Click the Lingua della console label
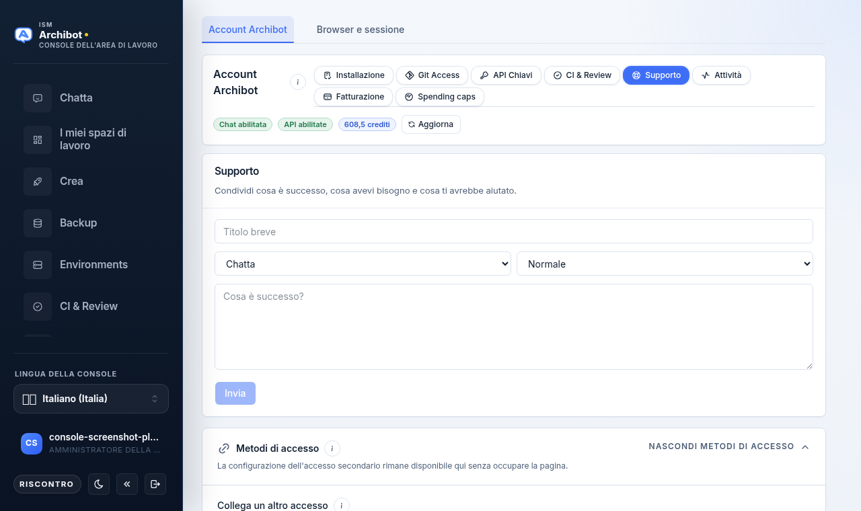This screenshot has width=861, height=511. [66, 374]
